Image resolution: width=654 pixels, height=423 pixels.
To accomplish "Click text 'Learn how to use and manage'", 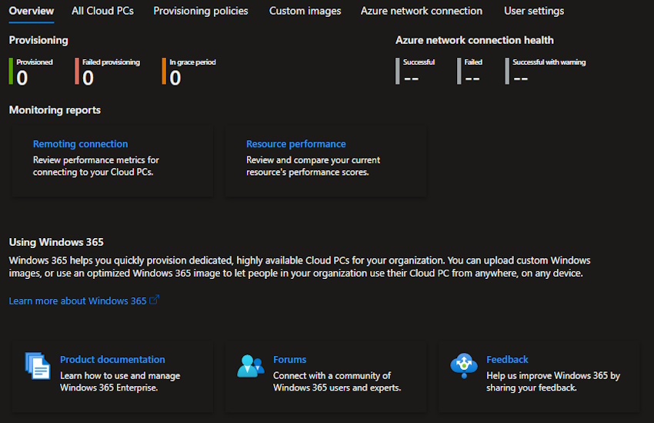I will click(120, 376).
